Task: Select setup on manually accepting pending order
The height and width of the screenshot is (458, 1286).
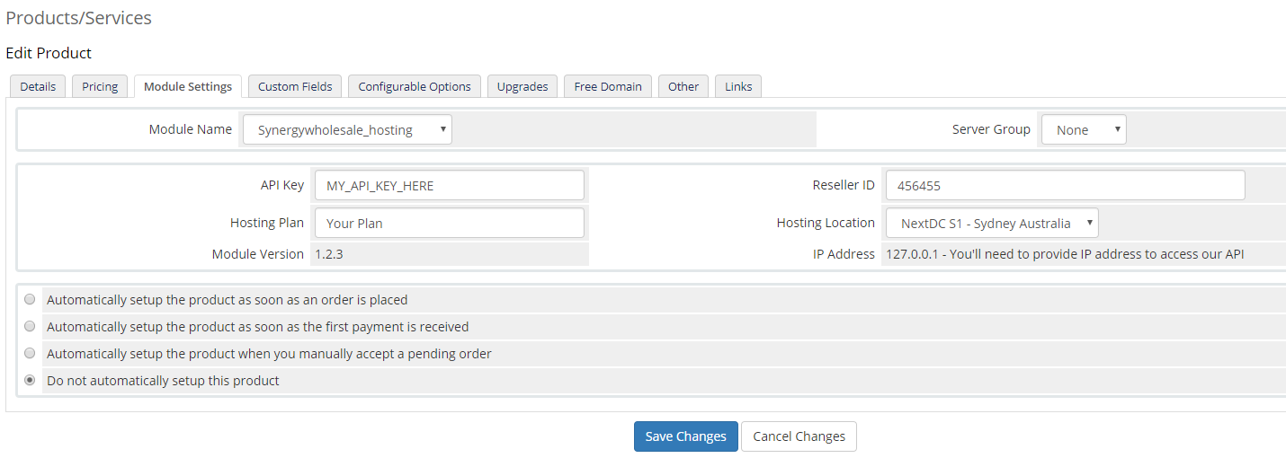Action: (30, 353)
